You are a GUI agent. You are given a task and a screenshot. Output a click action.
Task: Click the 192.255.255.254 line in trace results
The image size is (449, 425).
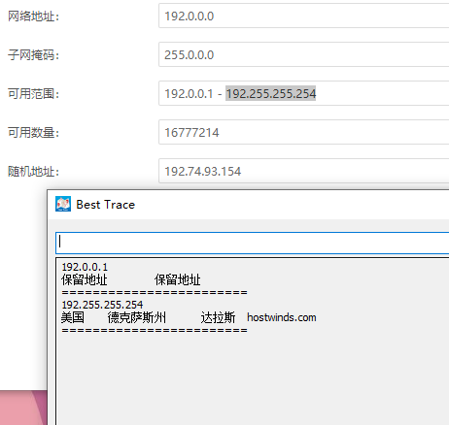click(x=102, y=305)
